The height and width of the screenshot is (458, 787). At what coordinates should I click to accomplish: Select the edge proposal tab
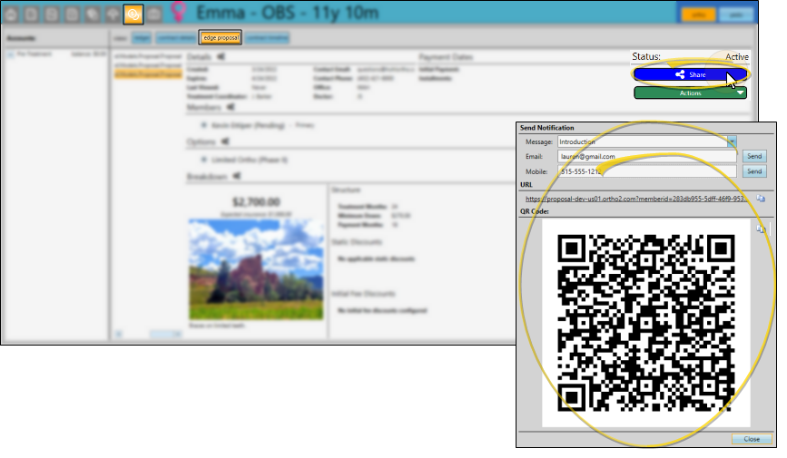pyautogui.click(x=221, y=38)
